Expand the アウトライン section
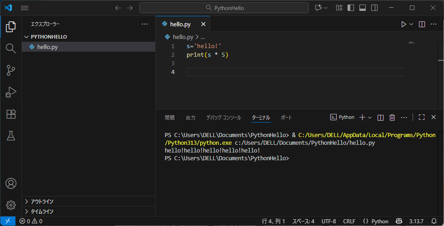This screenshot has height=226, width=444. coord(42,201)
